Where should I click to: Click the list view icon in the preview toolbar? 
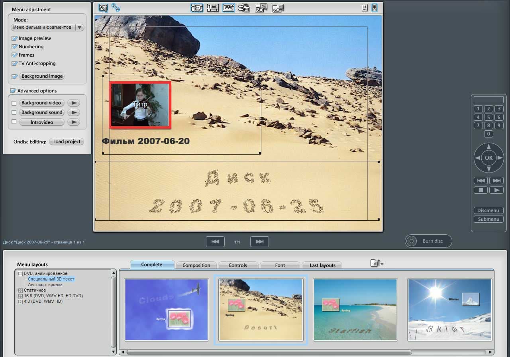point(365,8)
